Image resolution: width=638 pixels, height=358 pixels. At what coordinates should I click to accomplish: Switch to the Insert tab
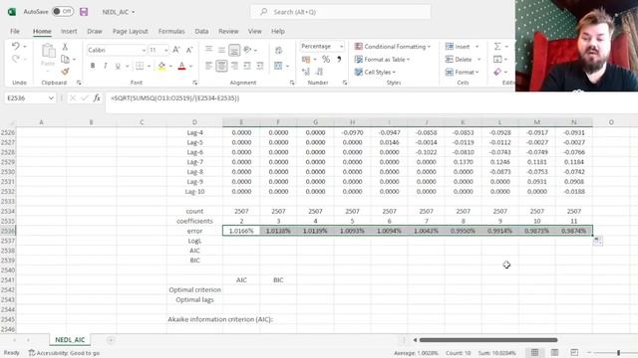click(x=69, y=31)
